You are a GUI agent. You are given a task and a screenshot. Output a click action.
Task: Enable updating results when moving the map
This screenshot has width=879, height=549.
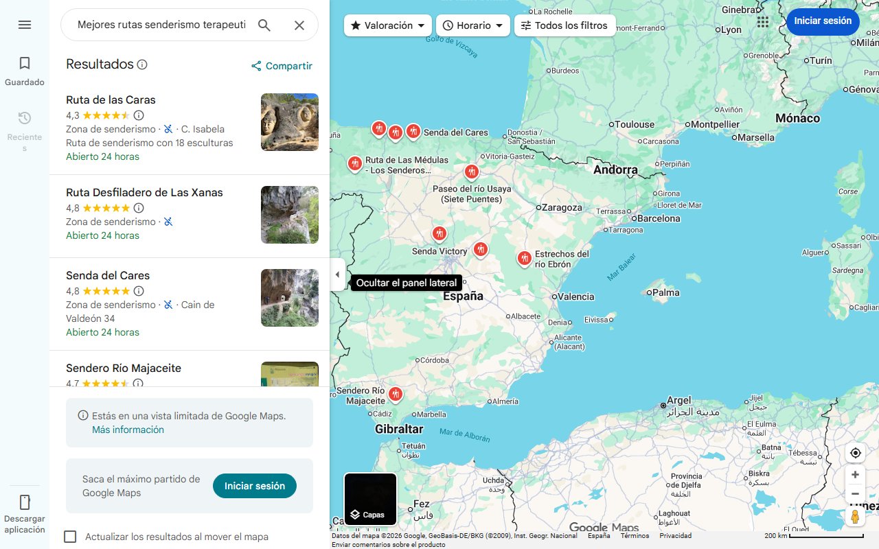click(70, 537)
